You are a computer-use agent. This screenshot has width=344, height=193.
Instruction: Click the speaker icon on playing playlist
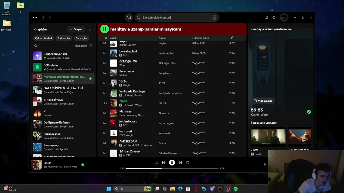(x=90, y=79)
